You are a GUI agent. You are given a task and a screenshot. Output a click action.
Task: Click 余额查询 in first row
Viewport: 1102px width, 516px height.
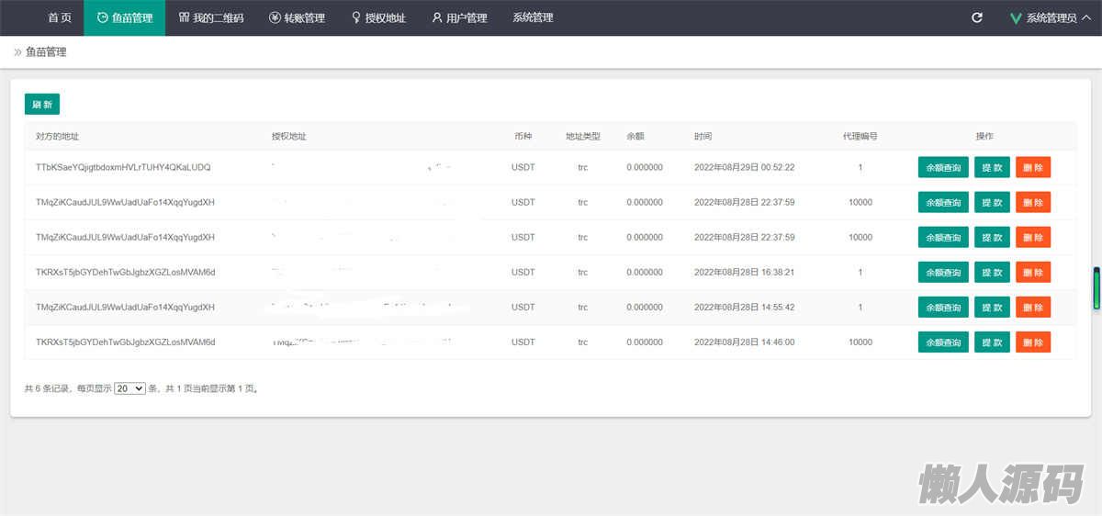tap(943, 167)
